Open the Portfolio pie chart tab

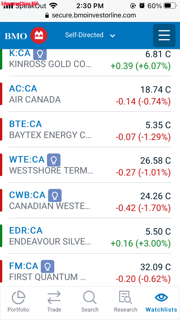pyautogui.click(x=18, y=302)
